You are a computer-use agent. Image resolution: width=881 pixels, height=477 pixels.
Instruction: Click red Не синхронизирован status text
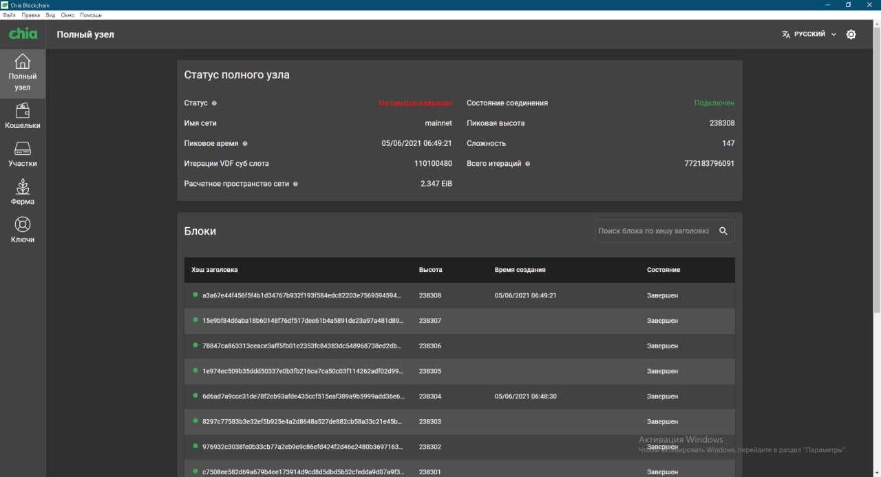[416, 103]
